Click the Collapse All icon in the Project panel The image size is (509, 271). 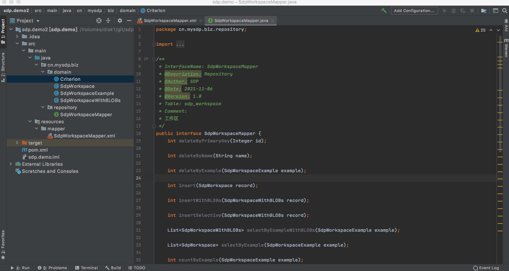click(108, 21)
